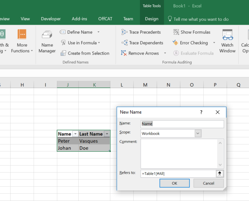Switch to the View tab
Image resolution: width=249 pixels, height=201 pixels.
click(x=25, y=19)
